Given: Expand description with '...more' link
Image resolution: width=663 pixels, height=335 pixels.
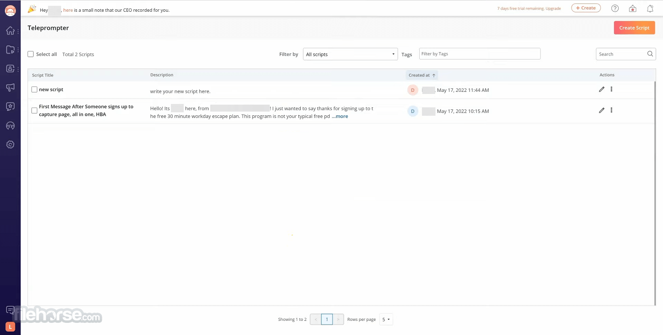Looking at the screenshot, I should [340, 116].
